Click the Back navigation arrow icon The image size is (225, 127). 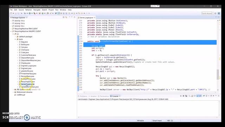[x=82, y=13]
